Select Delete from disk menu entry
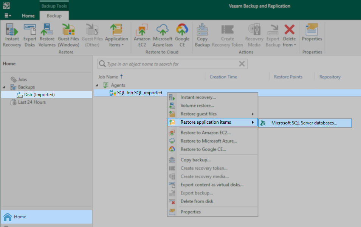This screenshot has height=227, width=361. tap(212, 201)
